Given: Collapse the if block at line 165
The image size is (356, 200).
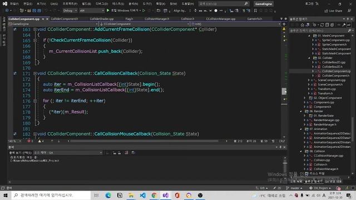Looking at the screenshot, I should [x=35, y=40].
